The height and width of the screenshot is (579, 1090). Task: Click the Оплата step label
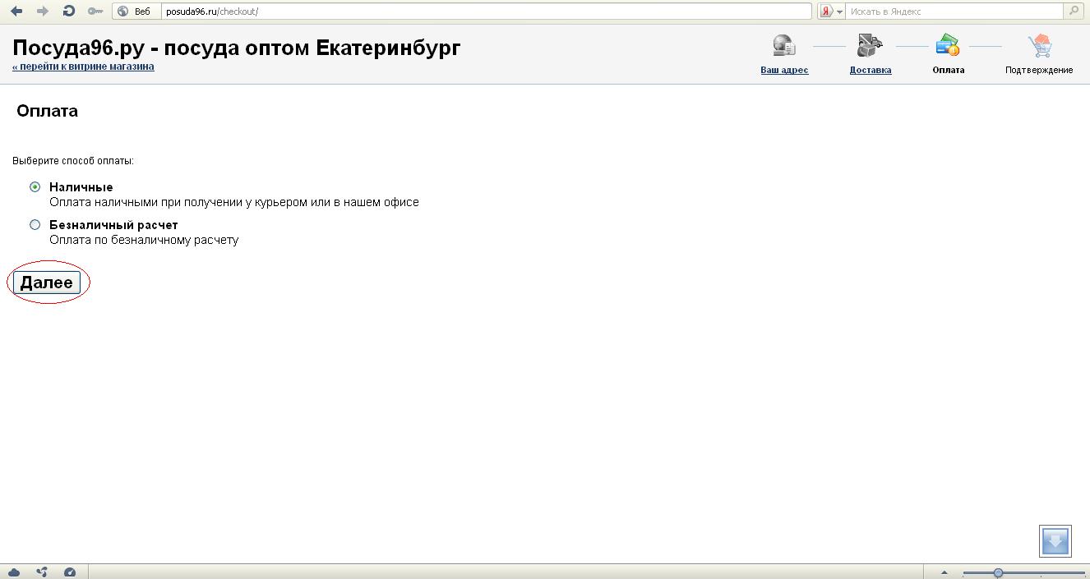[949, 70]
